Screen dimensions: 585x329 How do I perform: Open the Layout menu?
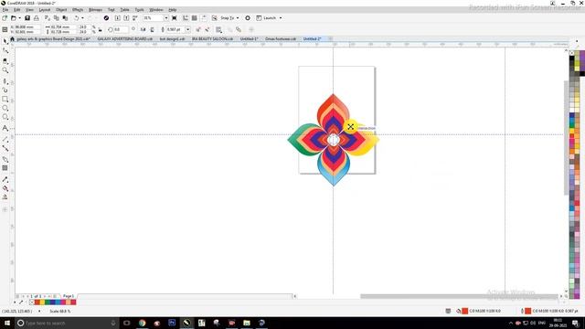pyautogui.click(x=45, y=10)
